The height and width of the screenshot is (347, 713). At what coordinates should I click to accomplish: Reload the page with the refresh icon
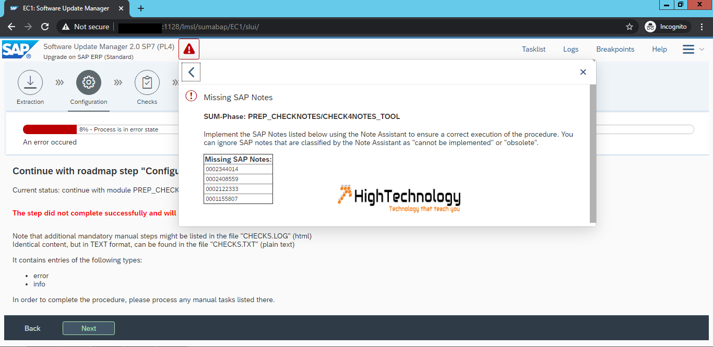pyautogui.click(x=45, y=27)
